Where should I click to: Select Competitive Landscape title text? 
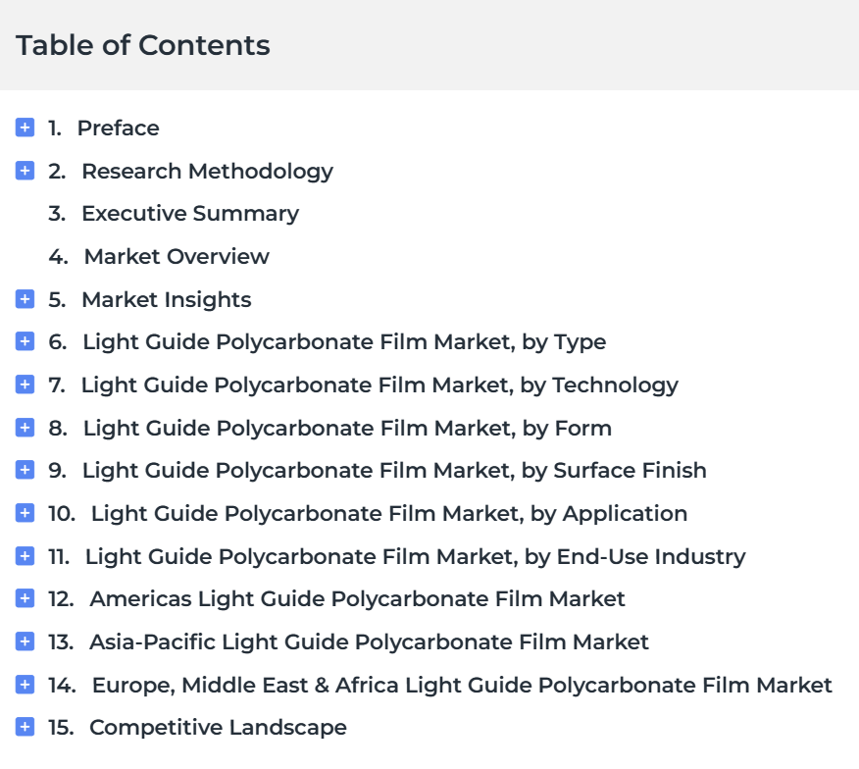[218, 728]
